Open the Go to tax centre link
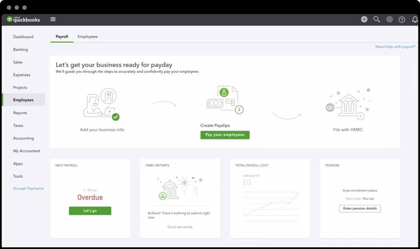The width and height of the screenshot is (420, 249). (180, 226)
